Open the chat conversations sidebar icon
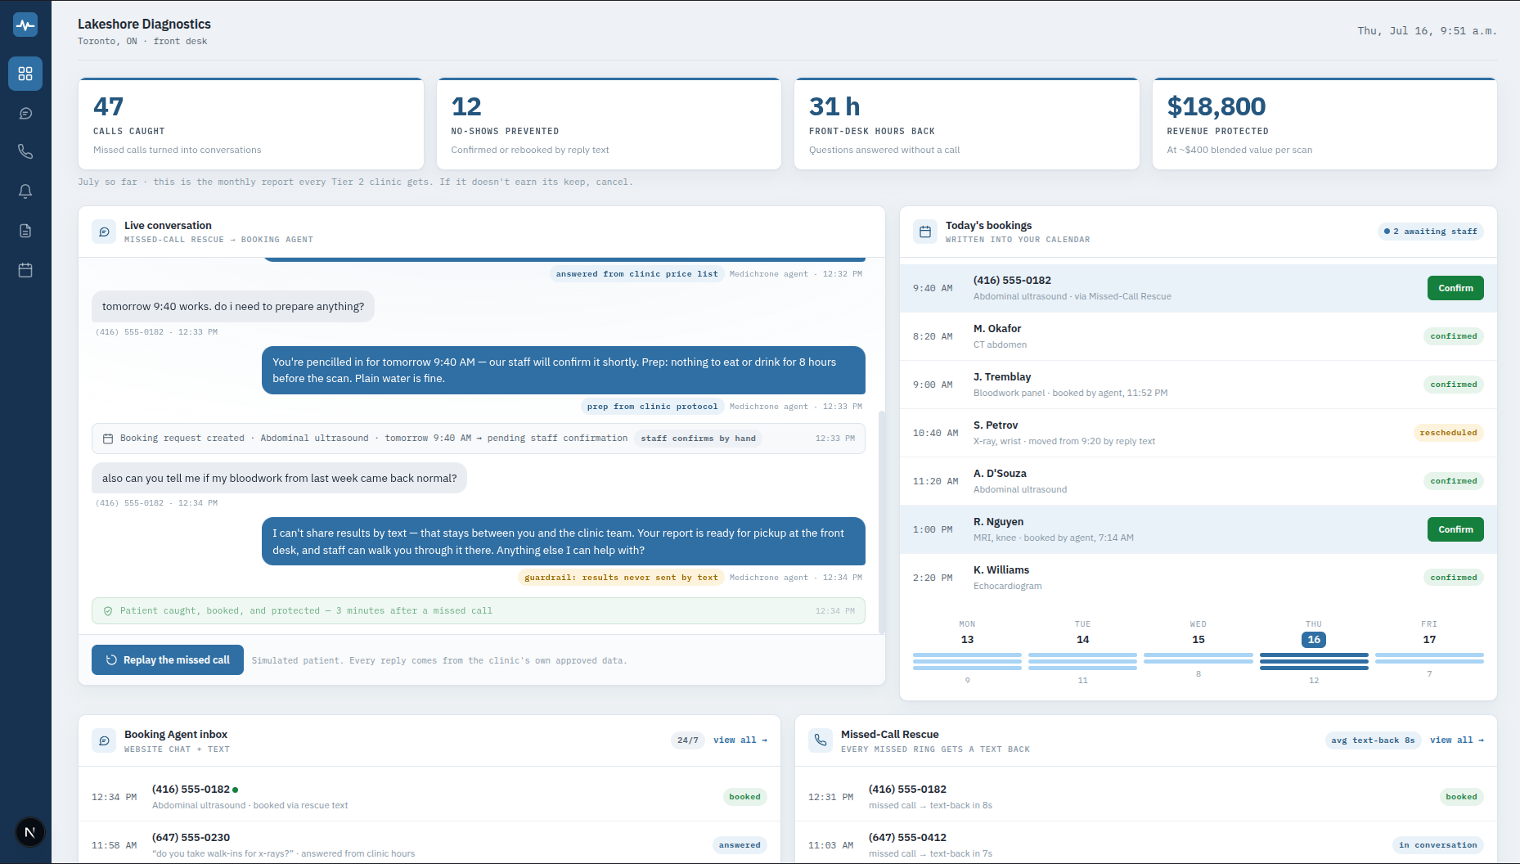This screenshot has width=1520, height=864. tap(25, 113)
